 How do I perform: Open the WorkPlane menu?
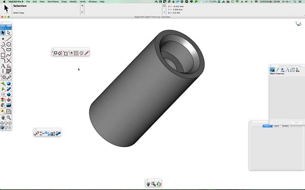(53, 2)
